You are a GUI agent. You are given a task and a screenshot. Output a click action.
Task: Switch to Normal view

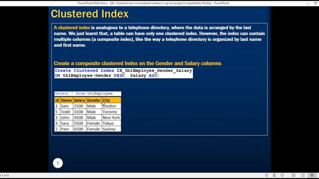294,176
